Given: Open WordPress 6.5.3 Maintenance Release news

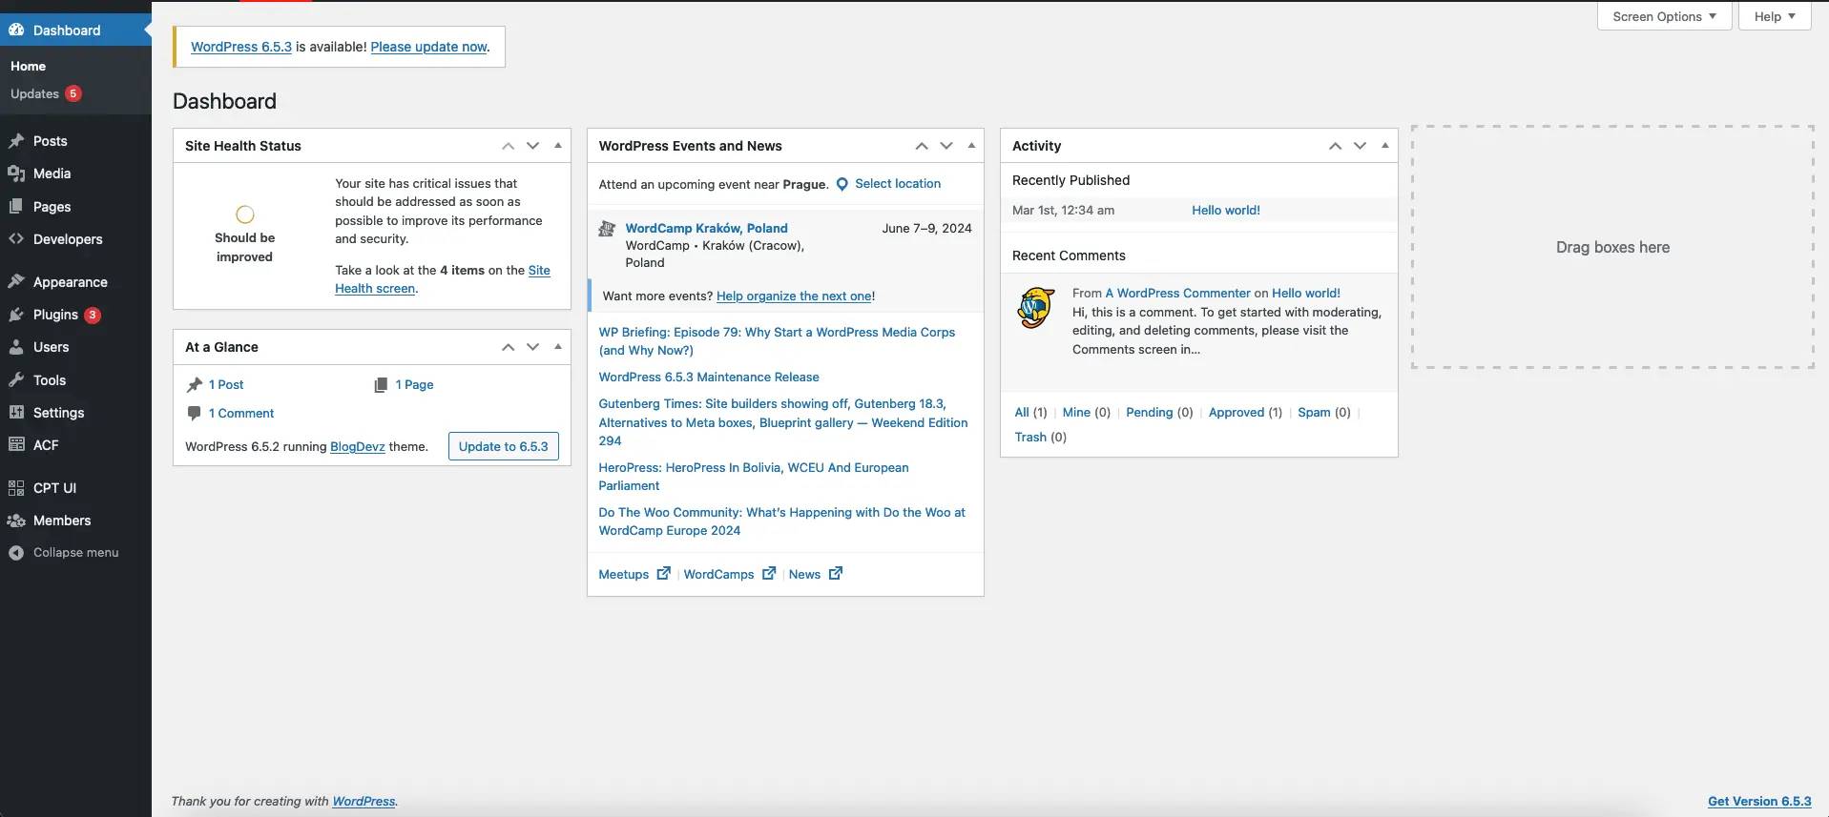Looking at the screenshot, I should tap(709, 378).
